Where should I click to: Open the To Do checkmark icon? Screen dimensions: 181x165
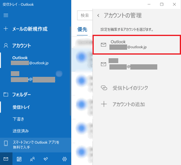point(46,159)
